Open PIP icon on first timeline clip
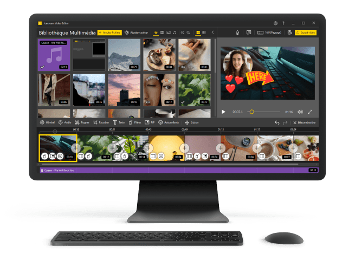This screenshot has height=260, width=355. (52, 156)
